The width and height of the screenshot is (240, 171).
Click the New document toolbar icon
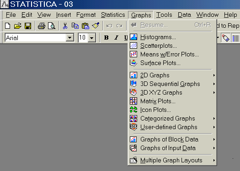tap(7, 26)
